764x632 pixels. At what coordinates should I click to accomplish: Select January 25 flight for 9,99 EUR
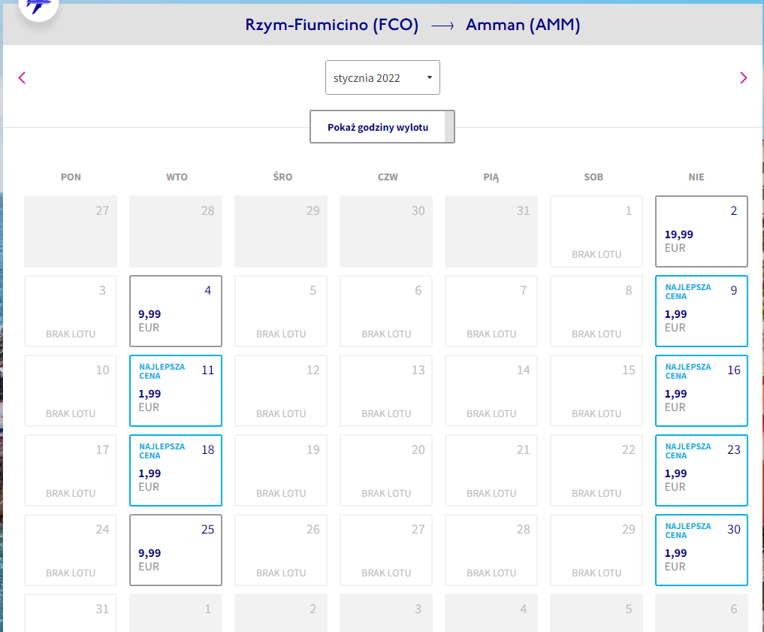175,550
